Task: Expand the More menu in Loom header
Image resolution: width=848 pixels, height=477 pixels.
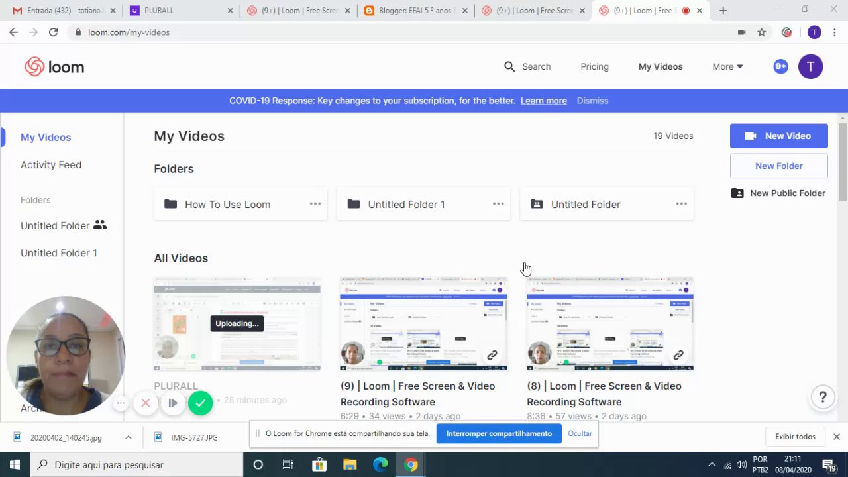Action: click(727, 66)
